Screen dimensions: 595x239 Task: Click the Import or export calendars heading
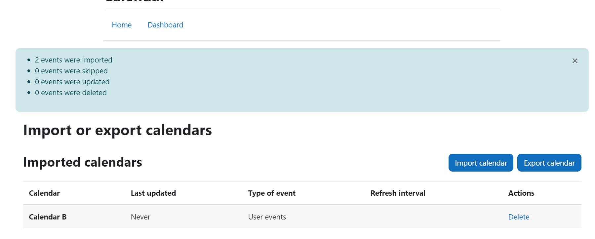[x=117, y=130]
